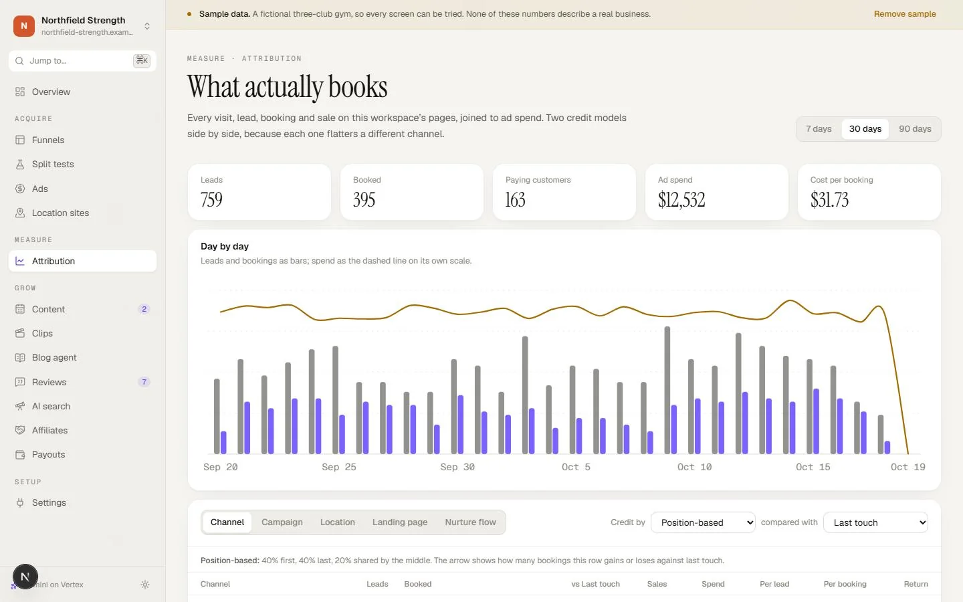Click the Remove sample link
Viewport: 963px width, 602px height.
(905, 14)
